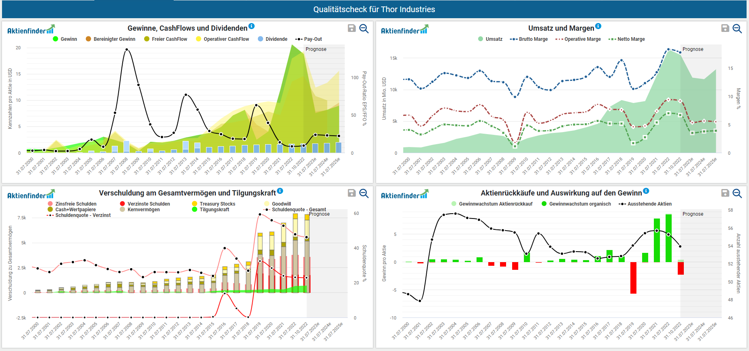Open info icon beside Umsatz und Margen title
The image size is (749, 351).
point(598,26)
